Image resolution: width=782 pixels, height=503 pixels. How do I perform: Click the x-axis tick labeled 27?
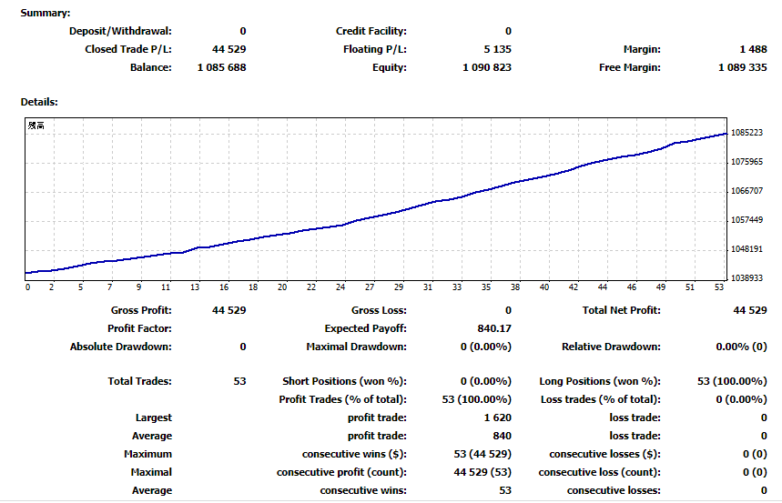point(371,287)
